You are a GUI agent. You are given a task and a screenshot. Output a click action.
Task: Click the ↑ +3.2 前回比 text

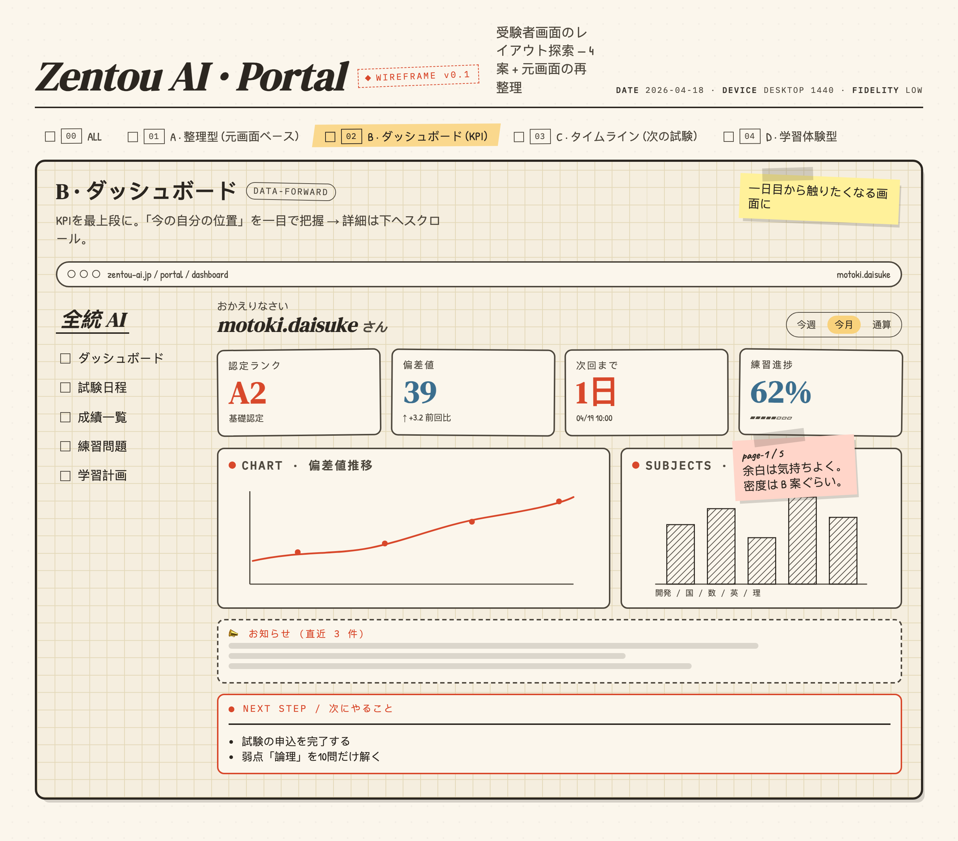click(426, 418)
